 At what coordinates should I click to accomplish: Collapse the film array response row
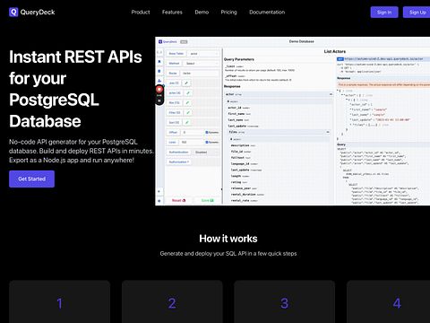[328, 132]
